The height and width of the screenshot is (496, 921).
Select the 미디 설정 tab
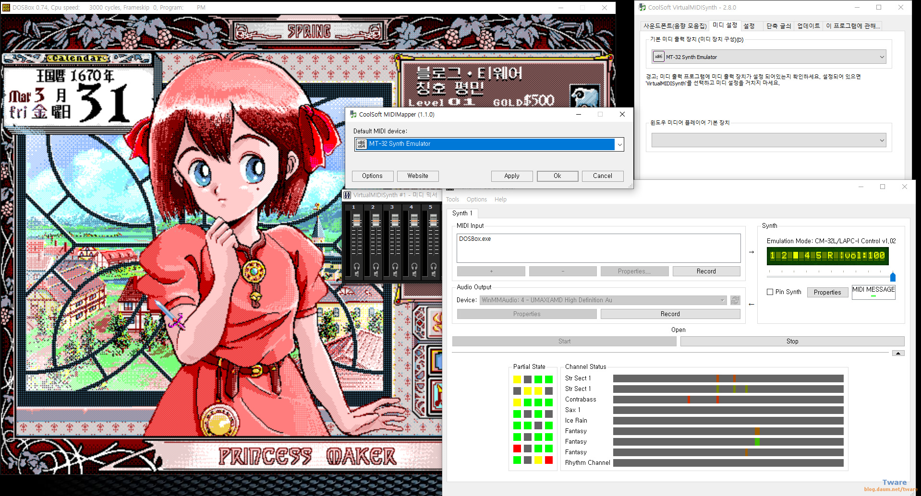[x=725, y=25]
